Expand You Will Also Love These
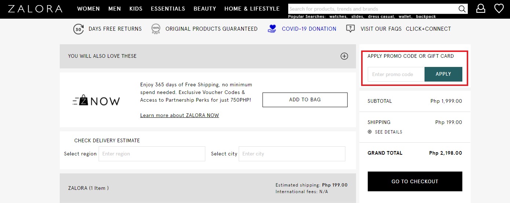510x203 pixels. [344, 56]
